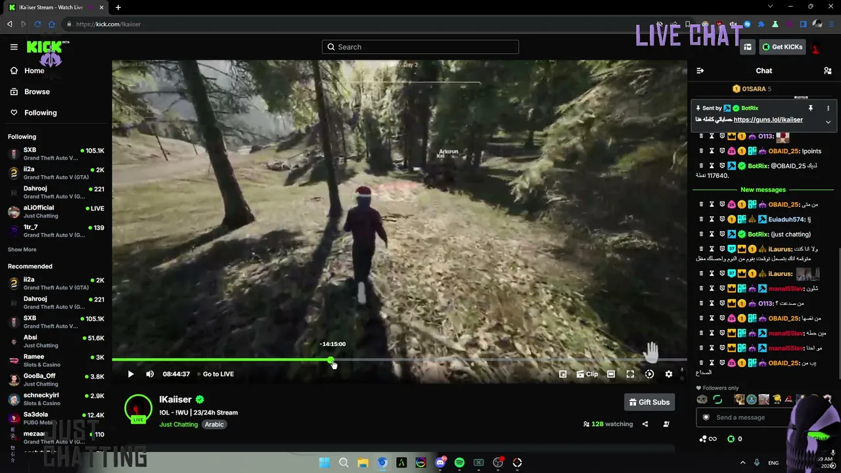The width and height of the screenshot is (841, 473).
Task: Create a Clip of the stream
Action: pyautogui.click(x=587, y=374)
